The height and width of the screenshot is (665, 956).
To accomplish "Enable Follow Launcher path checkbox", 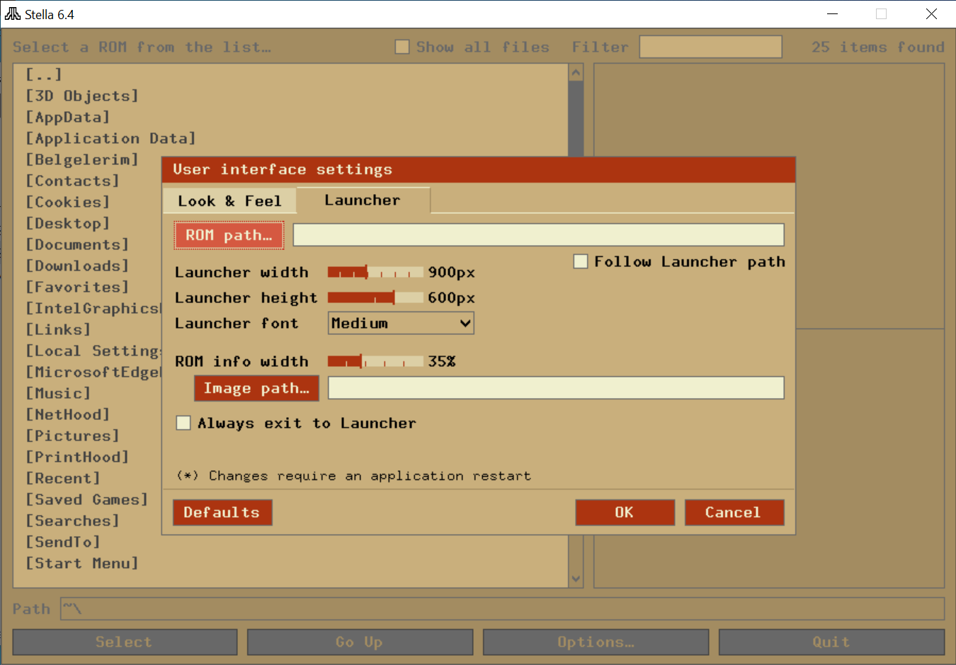I will pyautogui.click(x=581, y=261).
